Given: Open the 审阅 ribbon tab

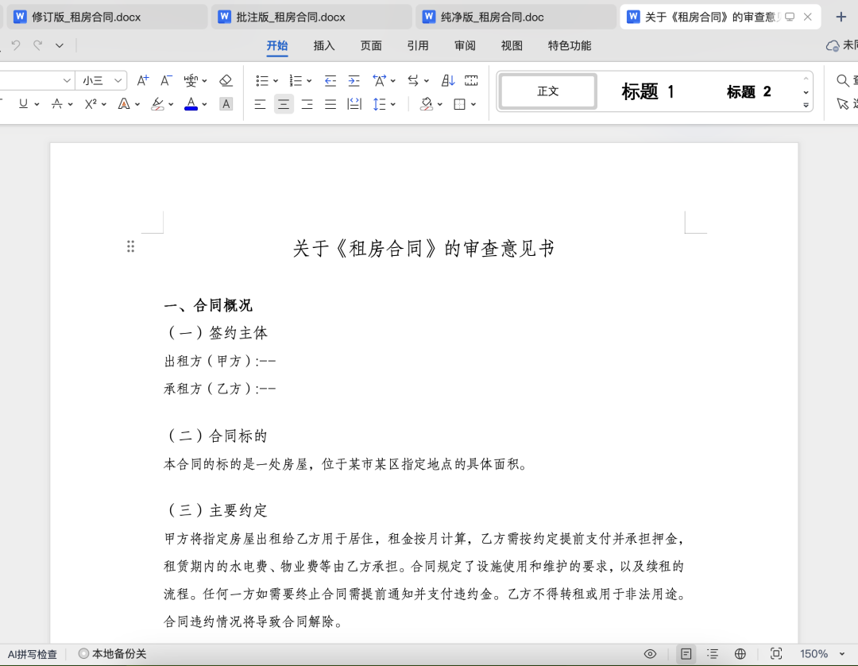Looking at the screenshot, I should point(465,46).
